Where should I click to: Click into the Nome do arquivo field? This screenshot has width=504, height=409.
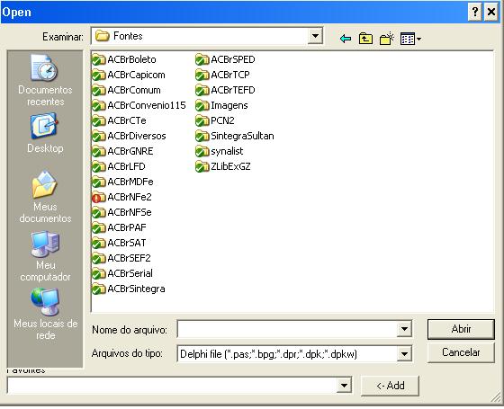288,329
